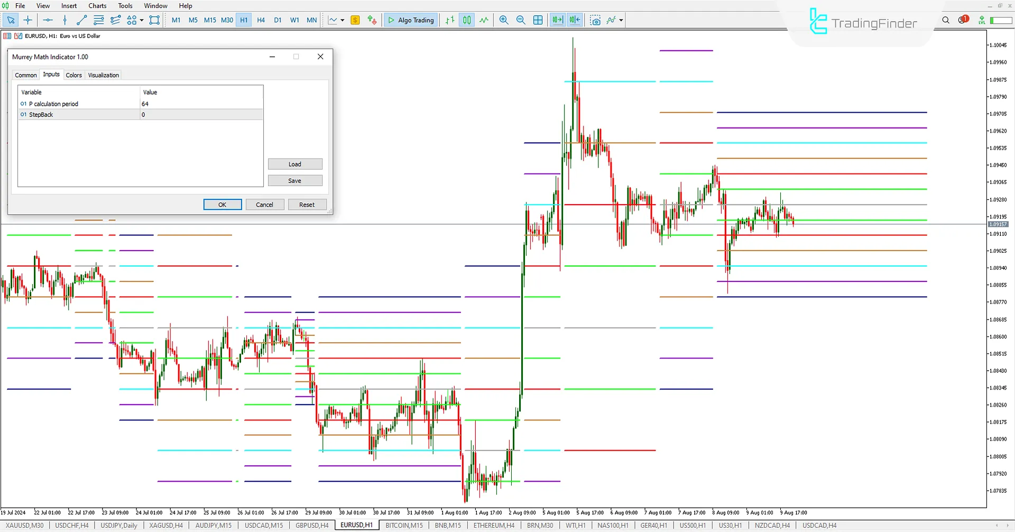Click the zoom out magnifier icon
1015x532 pixels.
click(x=521, y=20)
